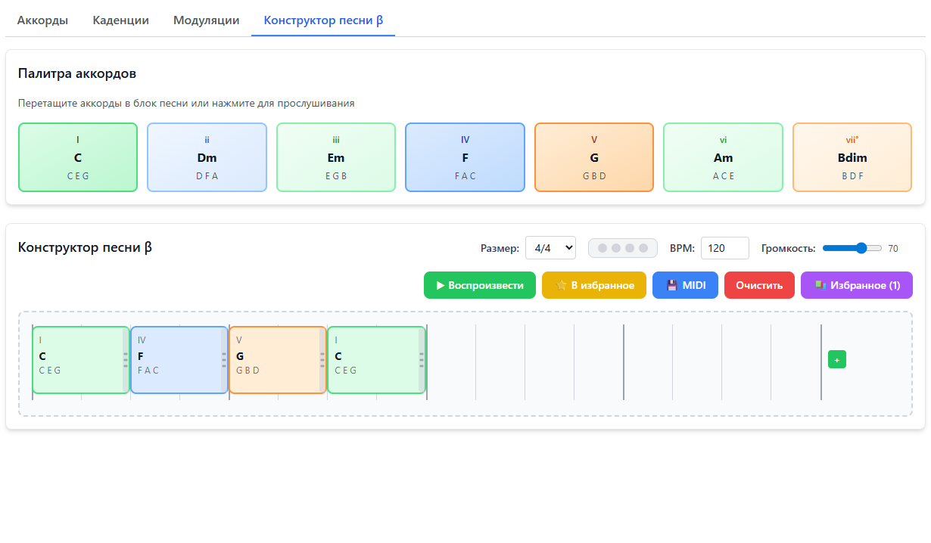Select the Am chord card in the palette
The image size is (931, 543).
pos(723,157)
